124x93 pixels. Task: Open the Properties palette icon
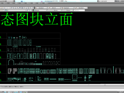tap(20, 8)
